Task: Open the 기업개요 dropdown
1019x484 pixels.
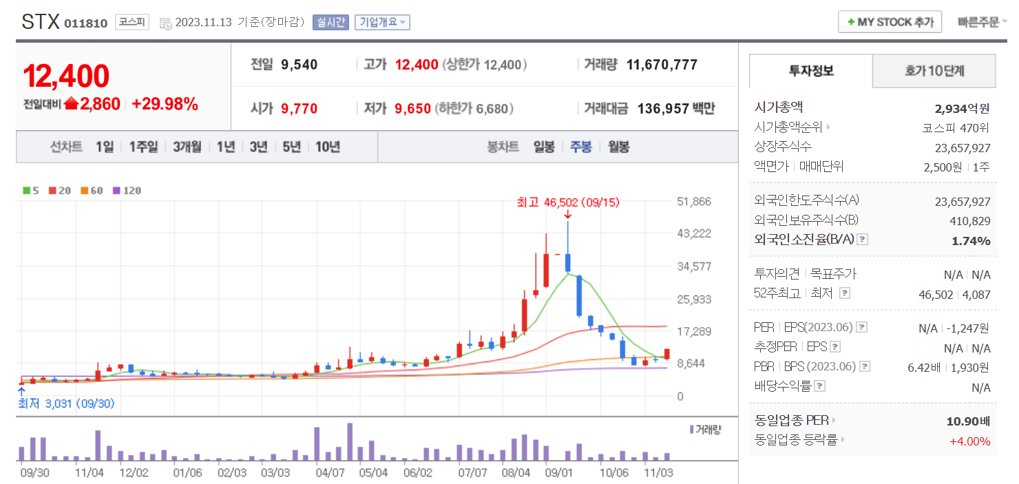Action: pyautogui.click(x=382, y=22)
